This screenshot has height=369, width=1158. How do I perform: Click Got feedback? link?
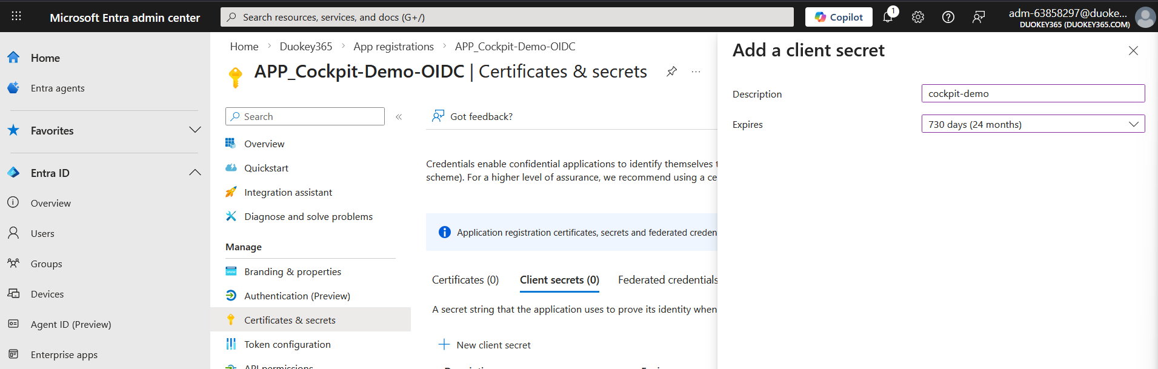click(472, 116)
